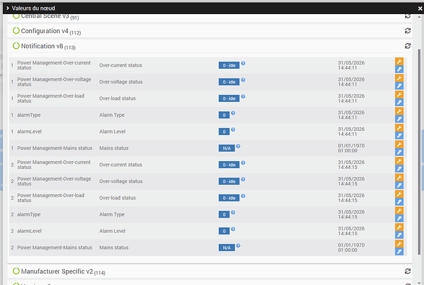
Task: Click blue edit icon for endpoint 1 alarmLevel row
Action: coord(399,136)
